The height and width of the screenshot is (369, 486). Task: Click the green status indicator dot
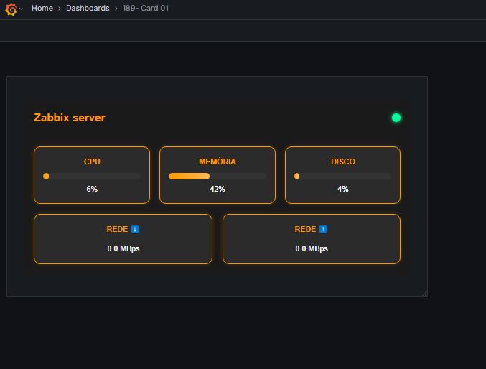pyautogui.click(x=396, y=118)
